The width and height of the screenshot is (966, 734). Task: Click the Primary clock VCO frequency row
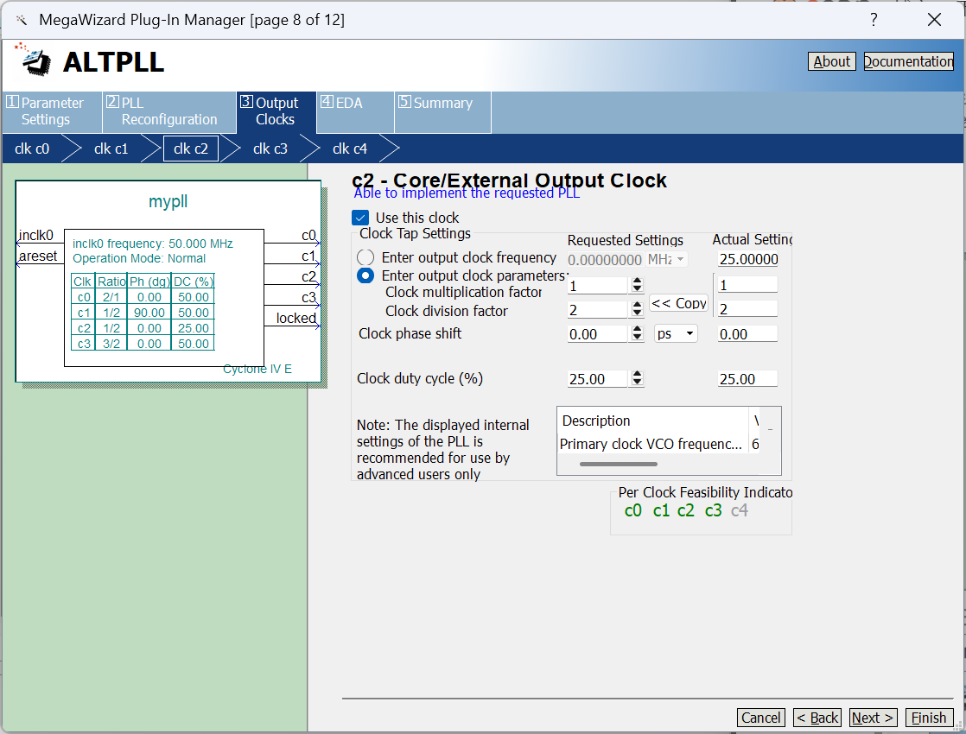pos(658,444)
